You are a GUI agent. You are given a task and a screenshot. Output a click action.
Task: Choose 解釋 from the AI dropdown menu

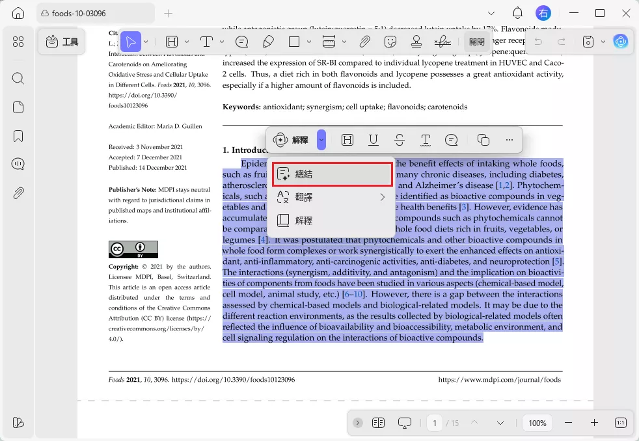[x=332, y=220]
